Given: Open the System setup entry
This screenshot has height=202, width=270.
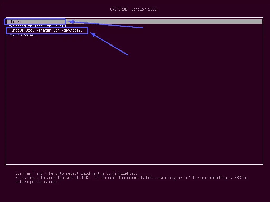Looking at the screenshot, I should click(x=22, y=35).
